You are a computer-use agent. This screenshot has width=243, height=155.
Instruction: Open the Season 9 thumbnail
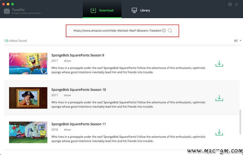coord(28,64)
